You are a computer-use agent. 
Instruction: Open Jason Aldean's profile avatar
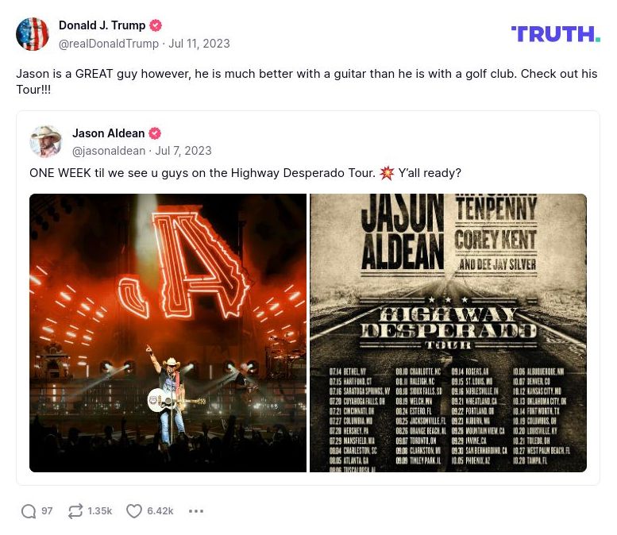point(46,142)
